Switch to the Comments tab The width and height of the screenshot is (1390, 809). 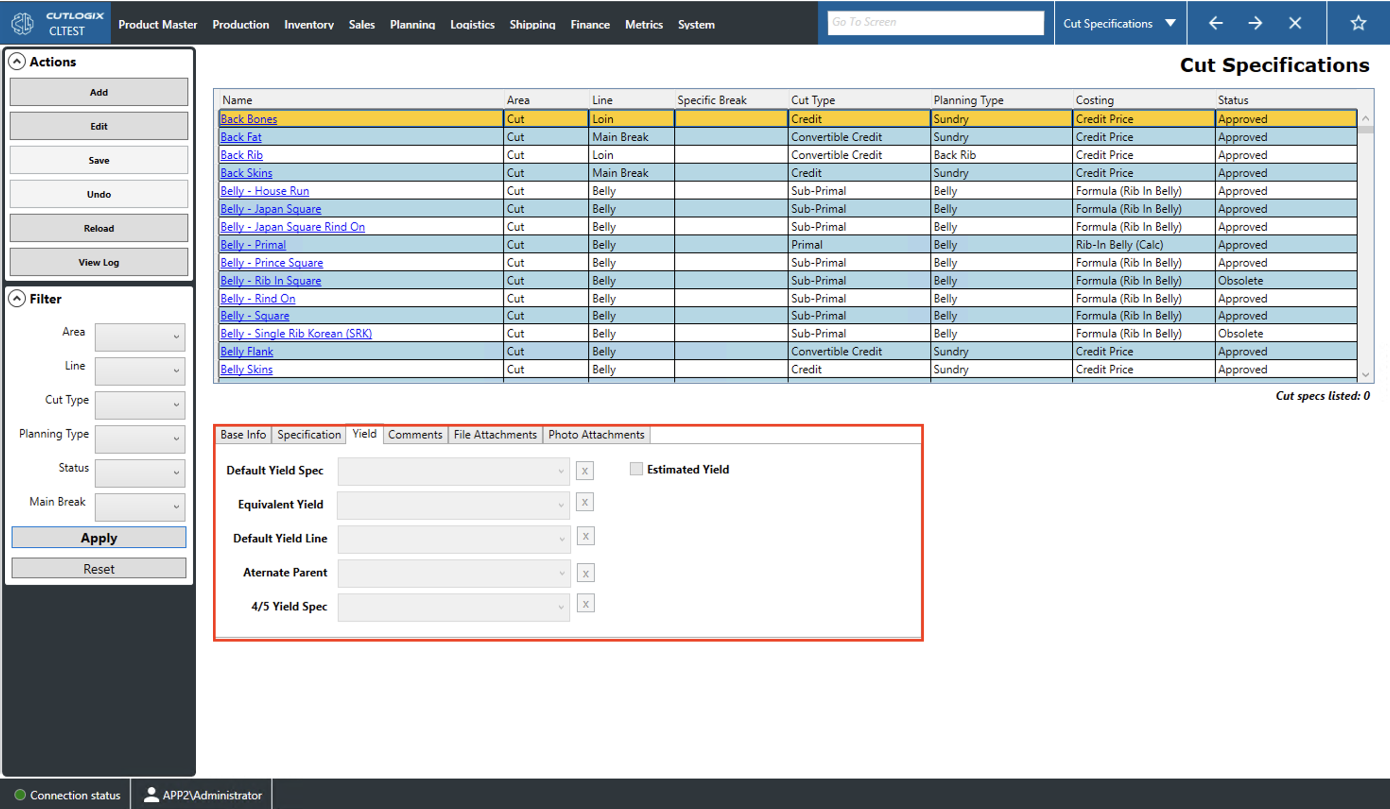click(415, 434)
